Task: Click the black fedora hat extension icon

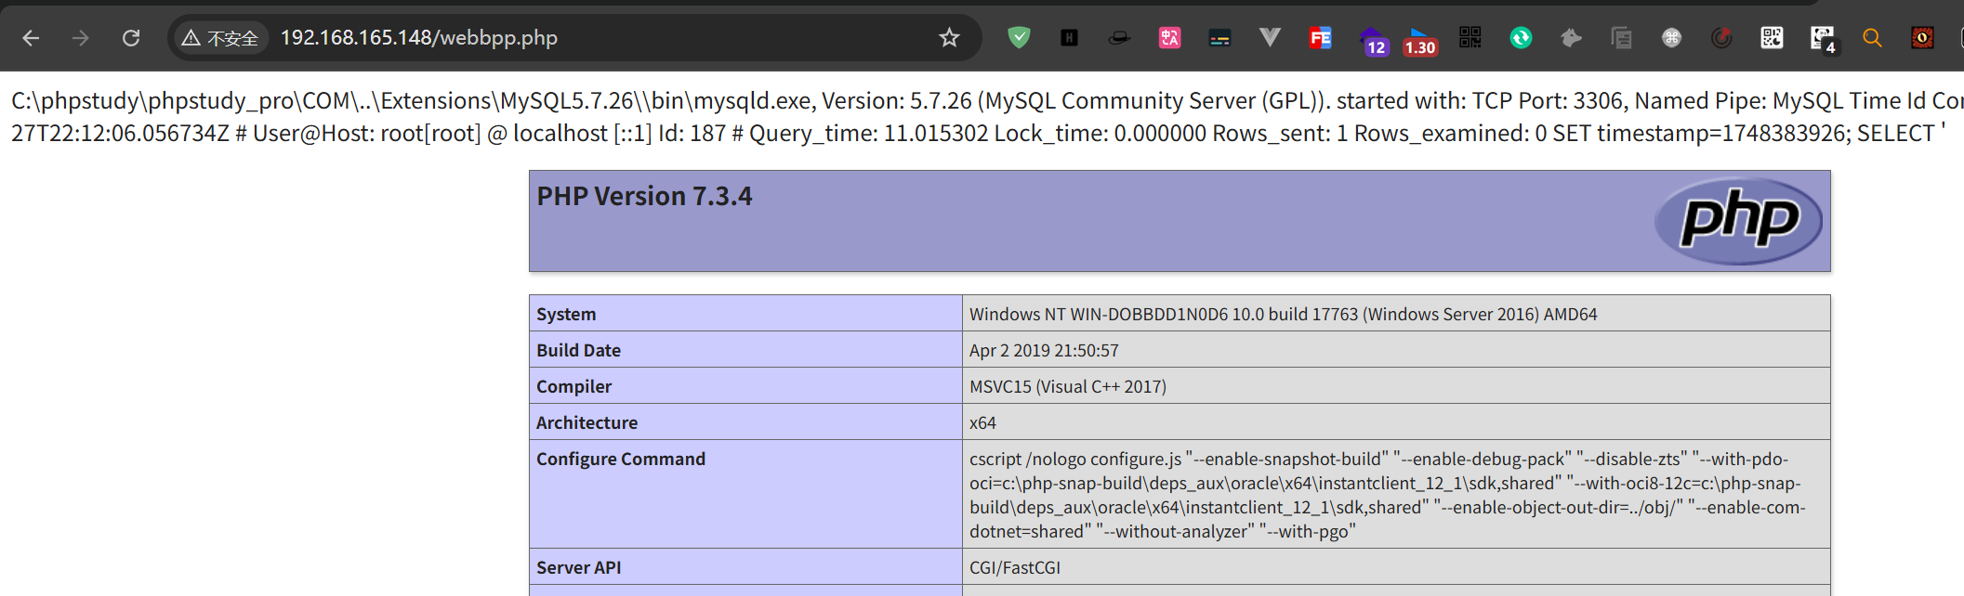Action: point(1119,38)
